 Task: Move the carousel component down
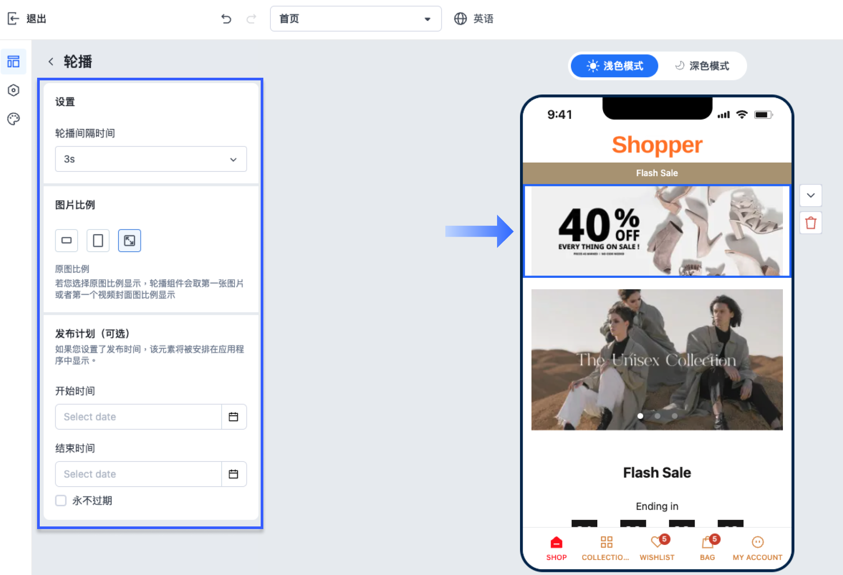[811, 195]
